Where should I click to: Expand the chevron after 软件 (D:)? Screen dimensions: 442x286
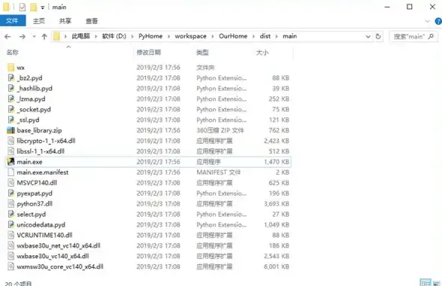coord(132,36)
